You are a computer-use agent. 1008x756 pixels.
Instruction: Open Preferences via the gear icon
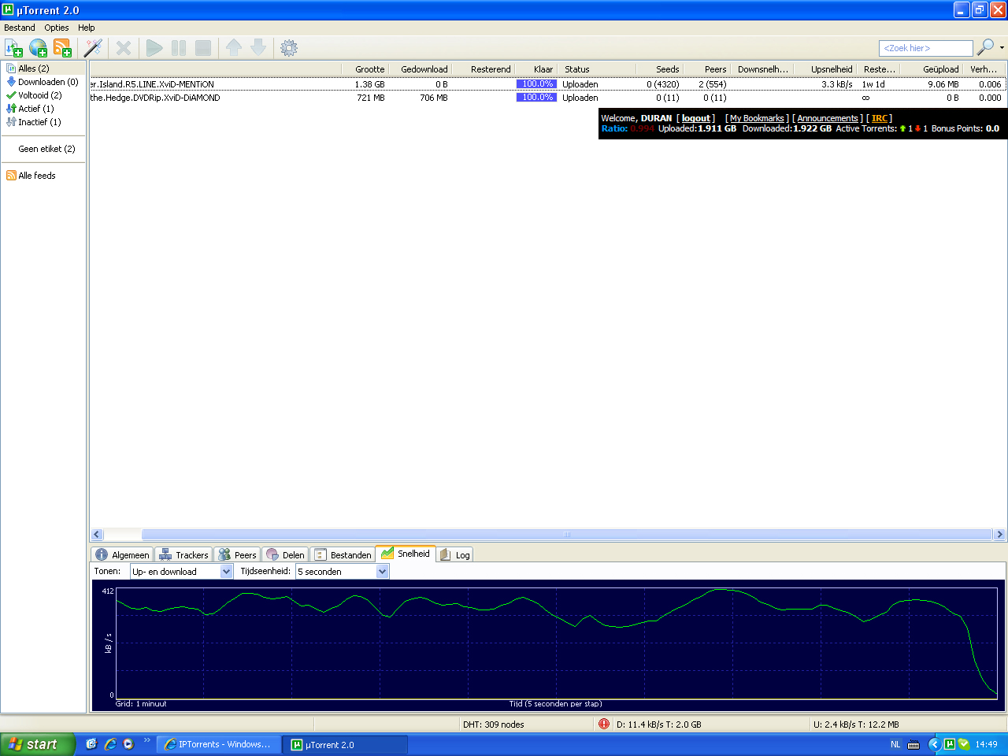point(289,48)
